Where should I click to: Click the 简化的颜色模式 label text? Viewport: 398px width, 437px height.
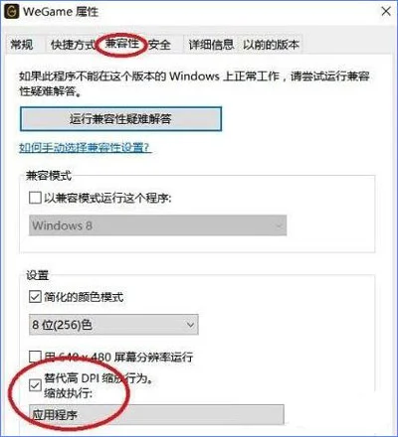click(84, 297)
